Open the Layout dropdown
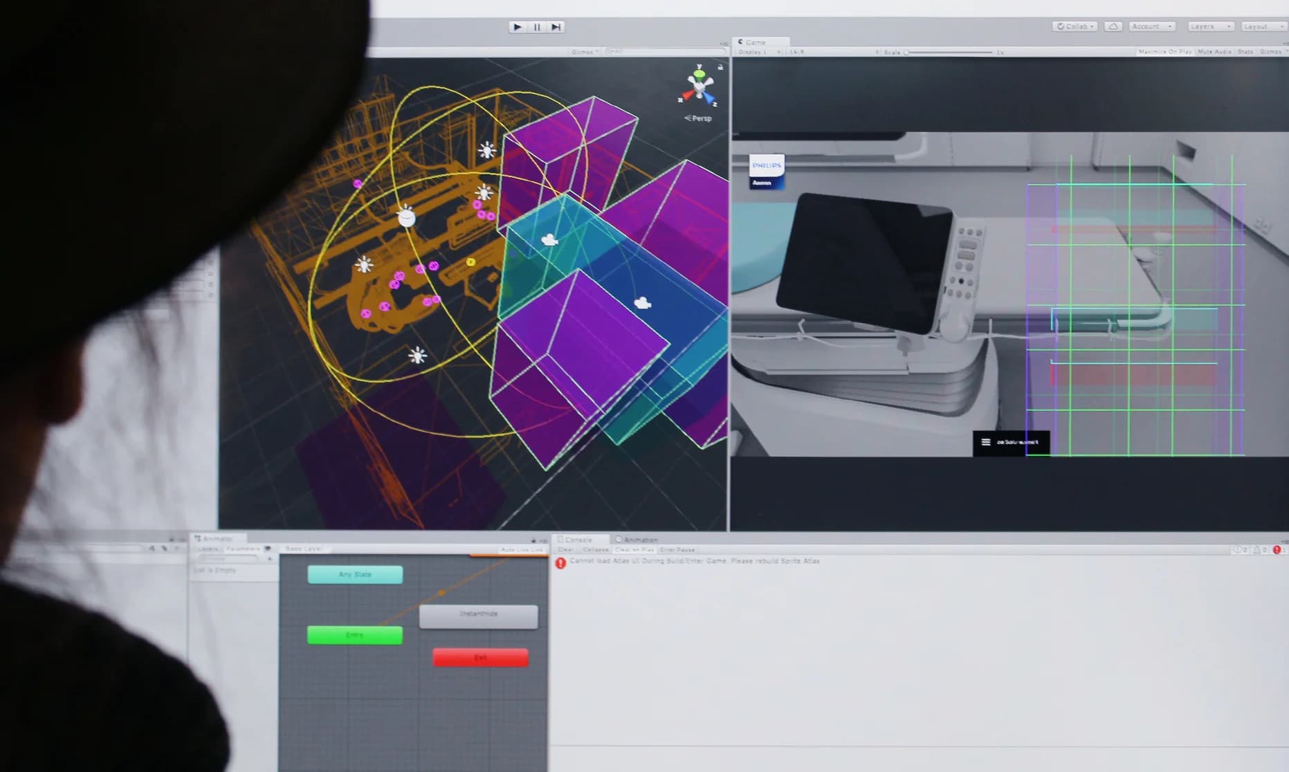 coord(1261,26)
